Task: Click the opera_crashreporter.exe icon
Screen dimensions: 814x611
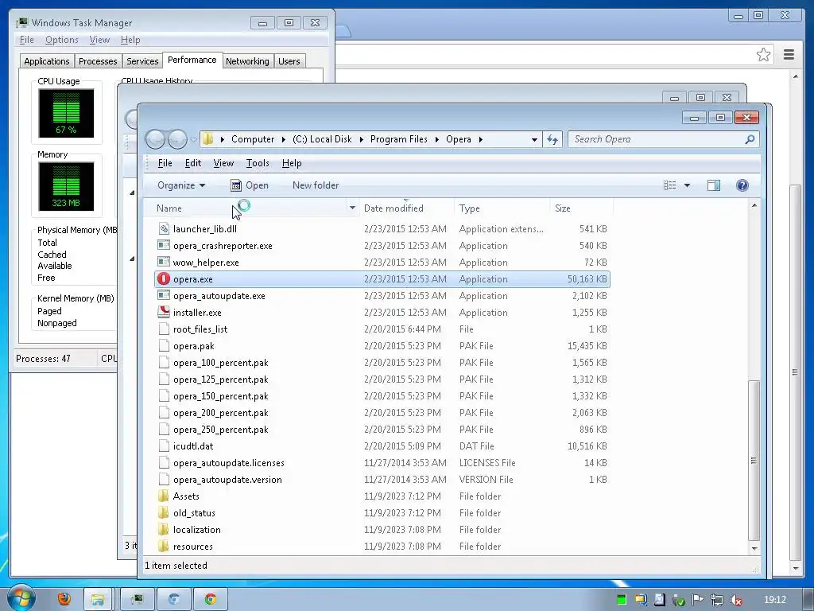Action: (164, 245)
